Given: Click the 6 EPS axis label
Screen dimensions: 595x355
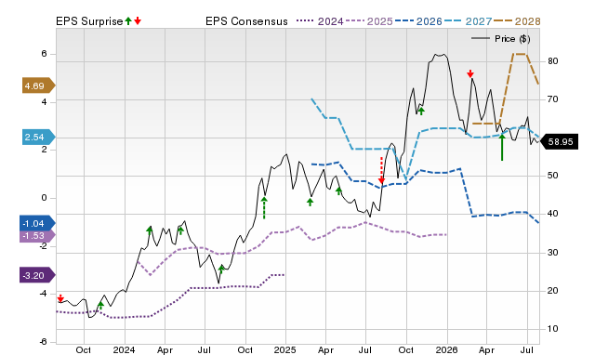Looking at the screenshot, I should pyautogui.click(x=44, y=54).
